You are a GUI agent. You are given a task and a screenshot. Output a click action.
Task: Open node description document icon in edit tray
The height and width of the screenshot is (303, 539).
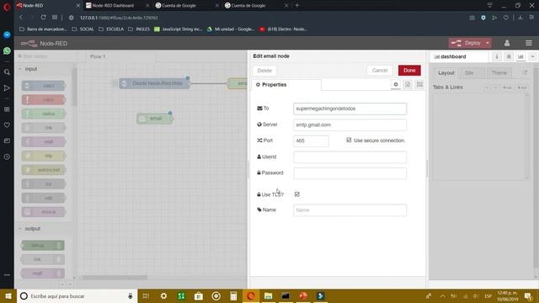click(x=408, y=84)
